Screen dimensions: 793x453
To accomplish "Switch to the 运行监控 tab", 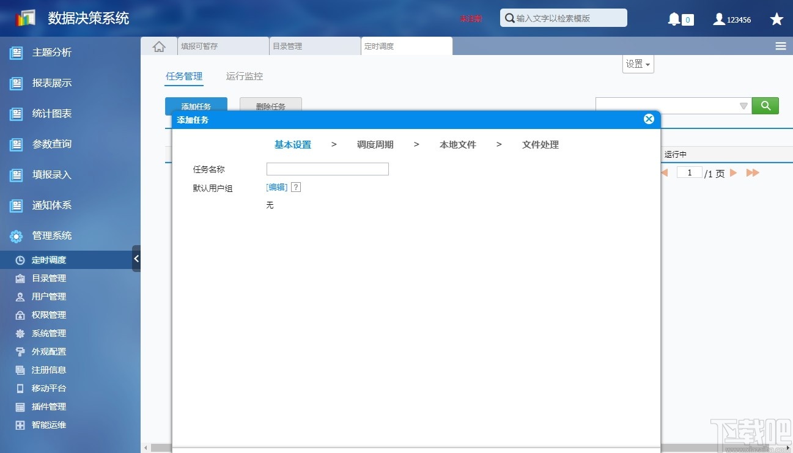I will [244, 76].
